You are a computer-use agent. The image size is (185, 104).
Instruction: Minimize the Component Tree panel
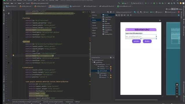pyautogui.click(x=114, y=57)
